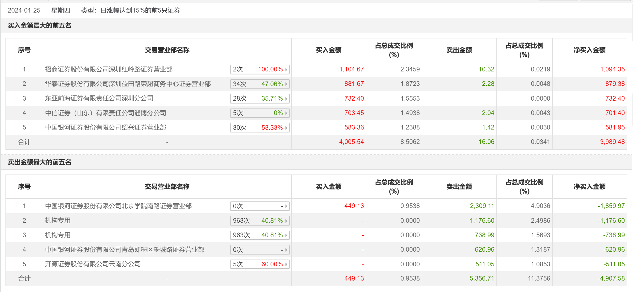Click 东亚前海证券深圳分公司 branch name
This screenshot has height=292, width=633.
pos(99,98)
